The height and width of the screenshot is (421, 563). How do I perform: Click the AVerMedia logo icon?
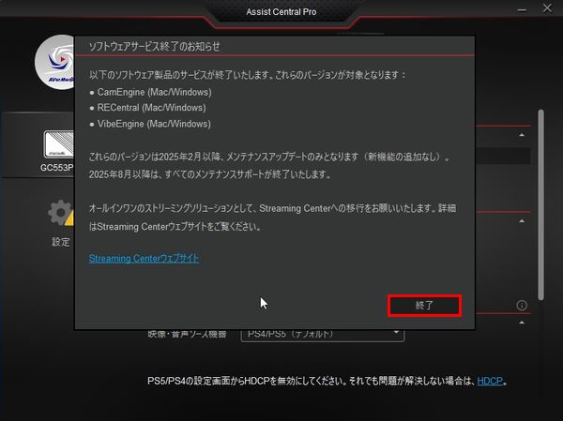(x=55, y=62)
